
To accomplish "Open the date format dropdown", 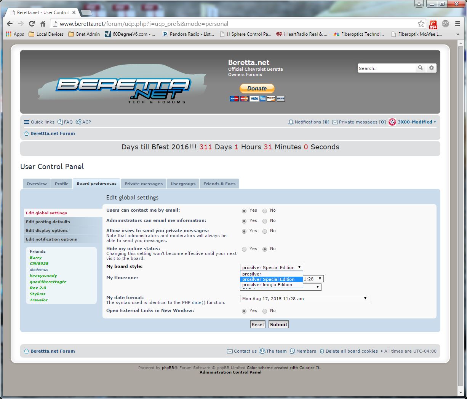I will point(304,299).
